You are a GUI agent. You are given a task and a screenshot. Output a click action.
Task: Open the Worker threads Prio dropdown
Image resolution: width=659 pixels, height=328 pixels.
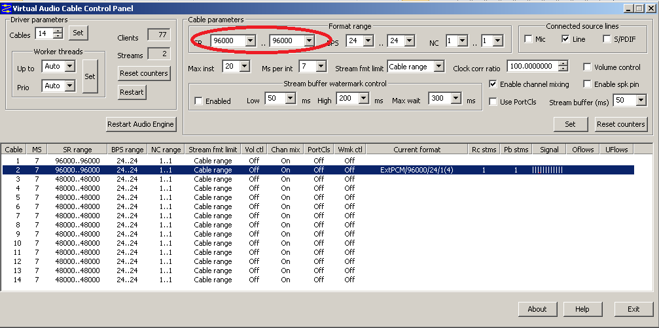[x=70, y=86]
